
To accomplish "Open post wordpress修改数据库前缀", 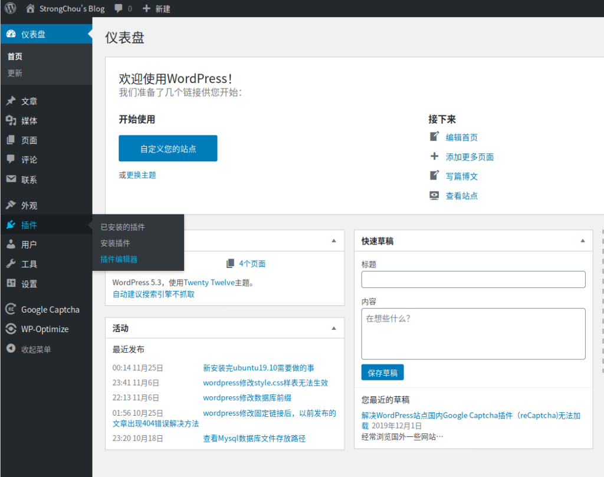I will pos(247,397).
